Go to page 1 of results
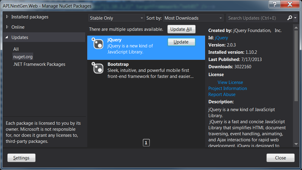The width and height of the screenshot is (302, 170). click(x=146, y=143)
